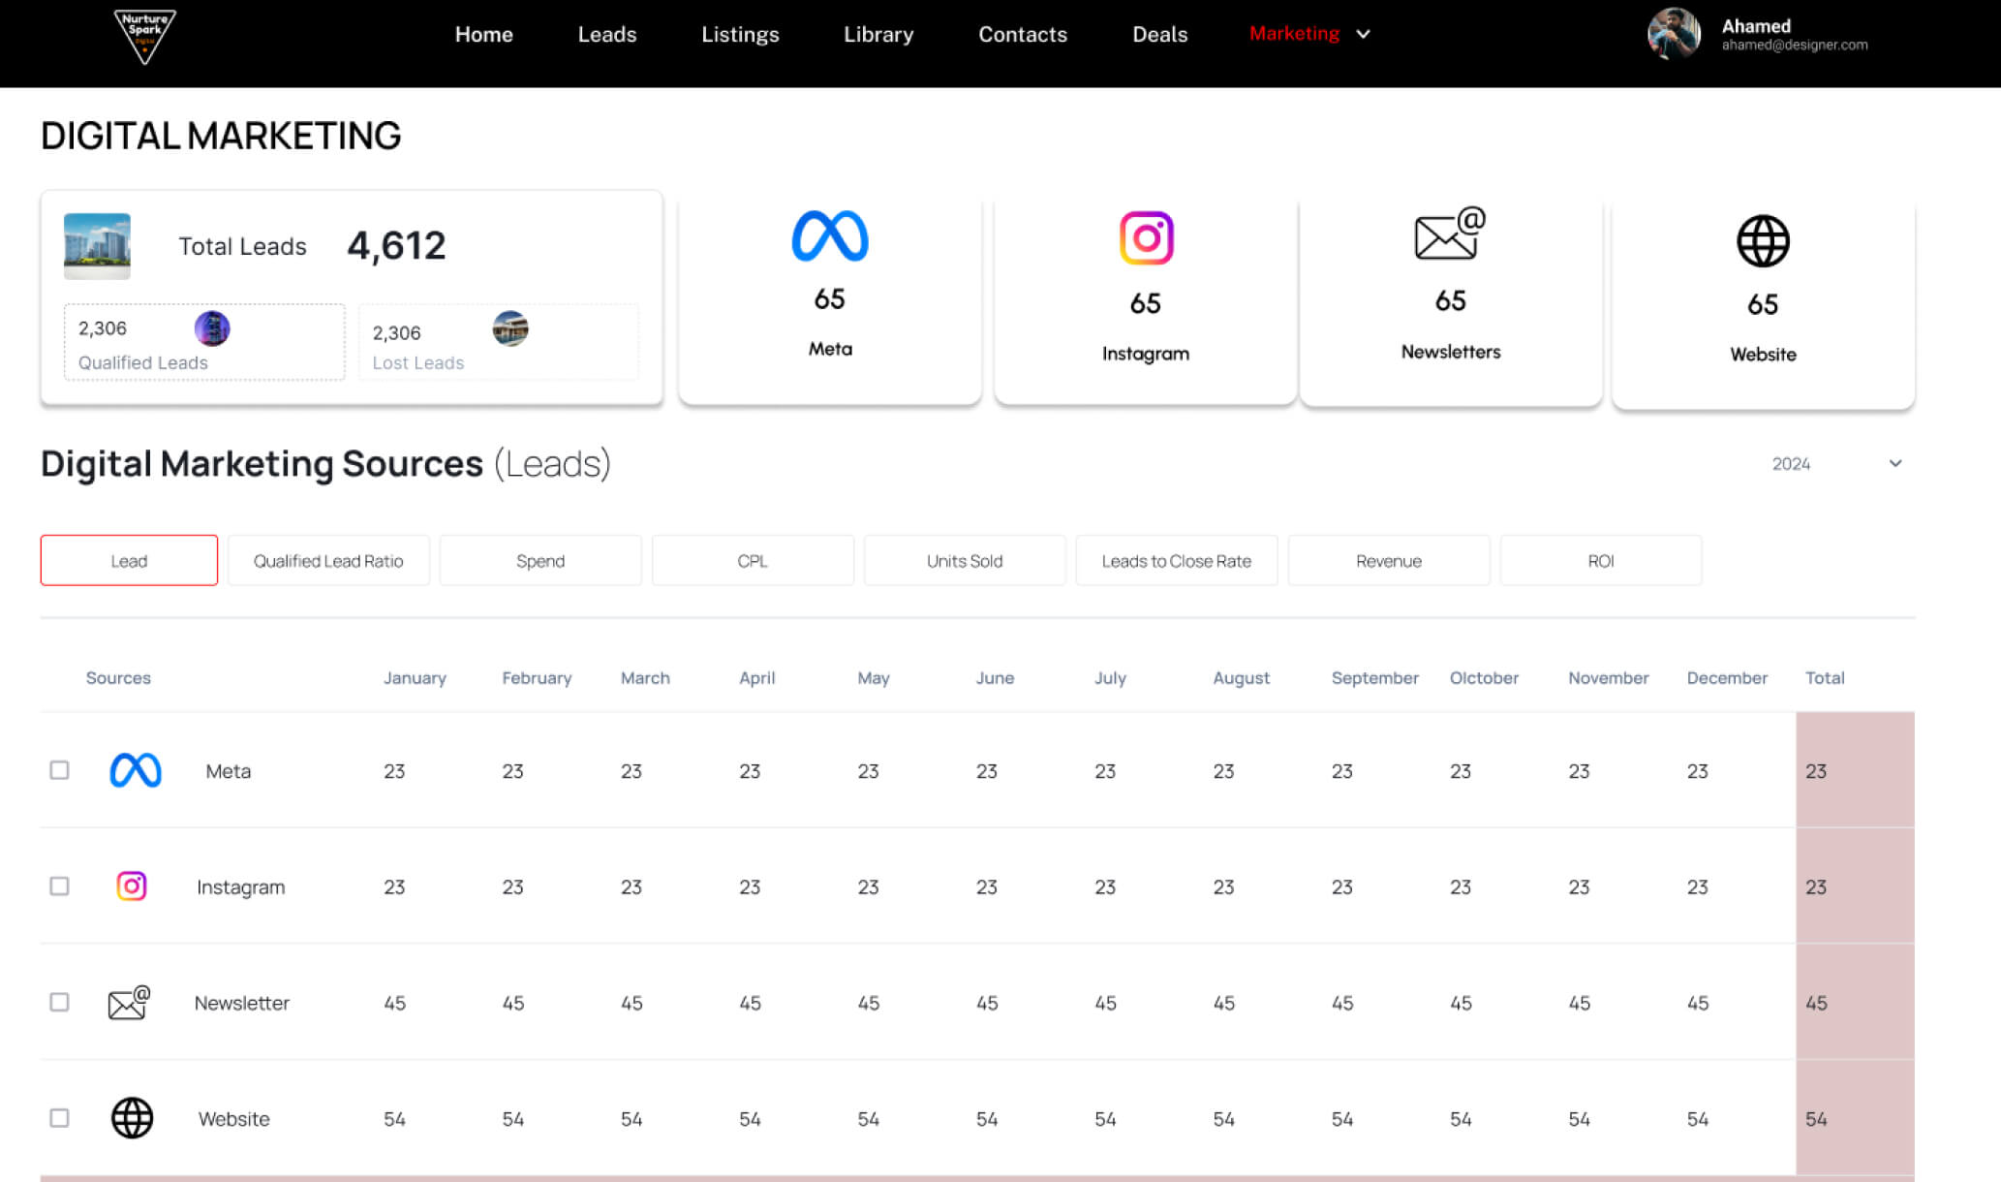This screenshot has width=2001, height=1182.
Task: Click the building thumbnail beside Total Leads
Action: (97, 246)
